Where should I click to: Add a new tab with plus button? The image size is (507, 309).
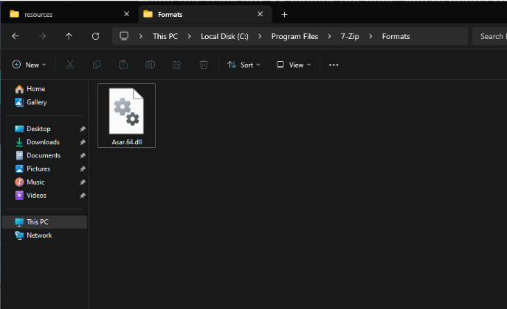[x=284, y=14]
